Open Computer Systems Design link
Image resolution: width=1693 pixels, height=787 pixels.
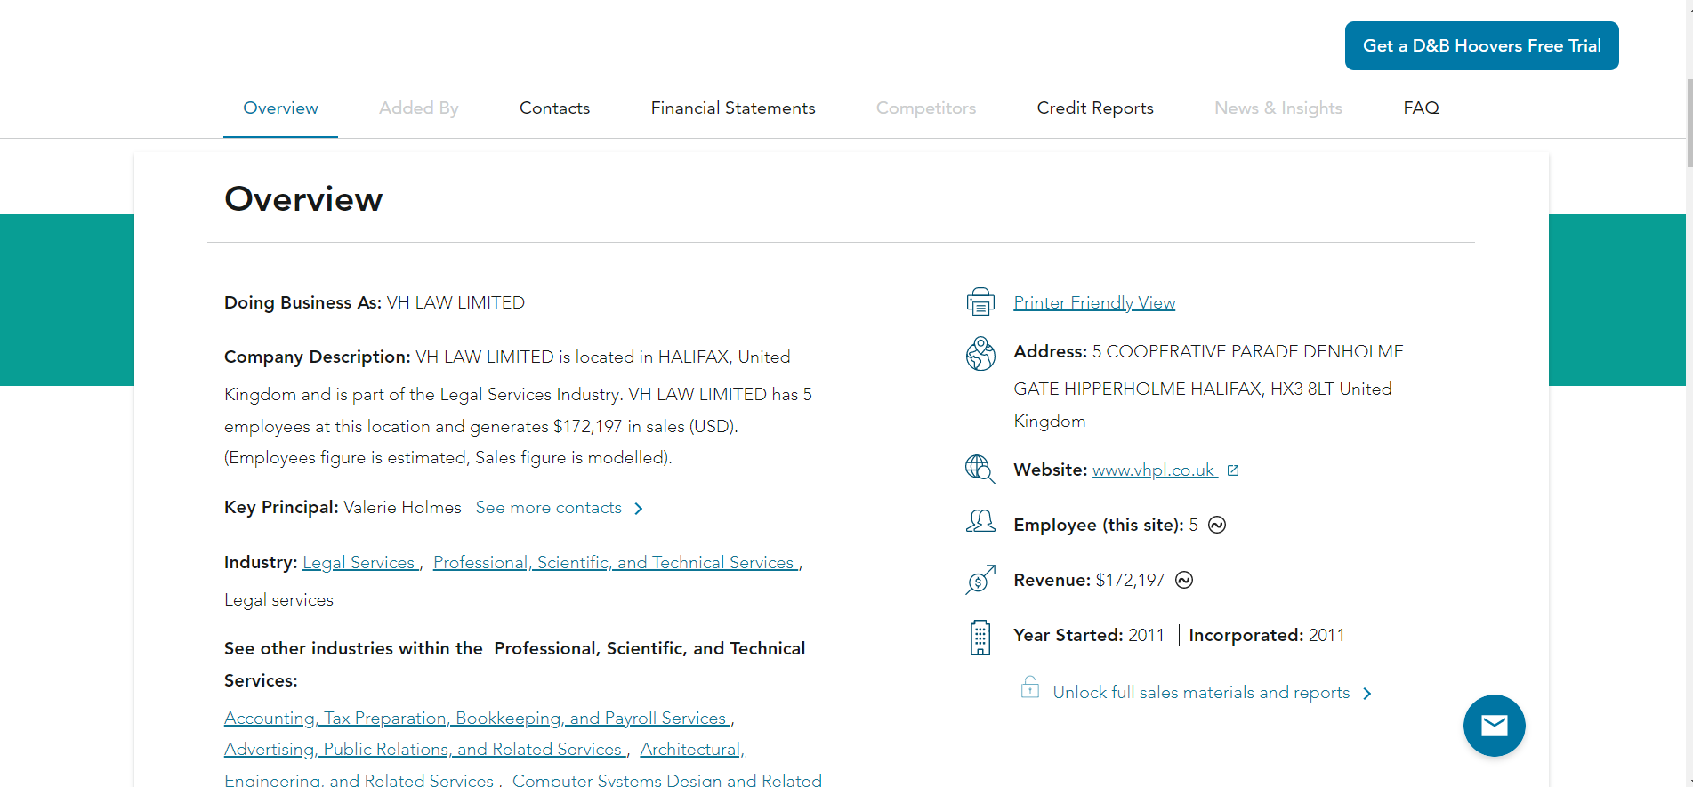[x=667, y=780]
